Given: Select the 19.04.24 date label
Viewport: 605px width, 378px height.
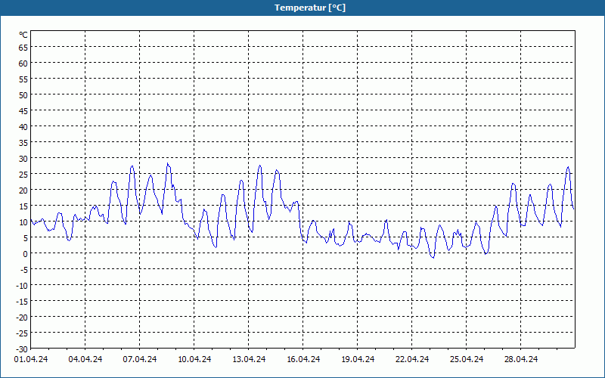Looking at the screenshot, I should click(x=357, y=359).
